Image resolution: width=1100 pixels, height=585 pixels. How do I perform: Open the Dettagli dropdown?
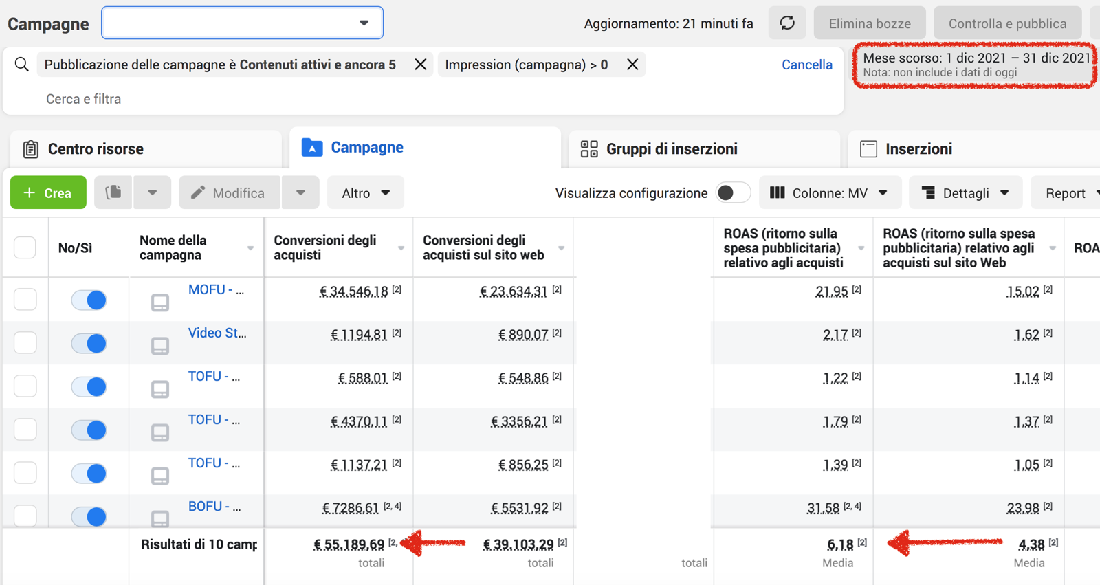[966, 192]
